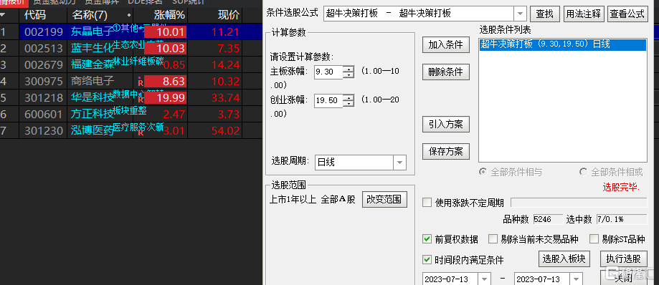This screenshot has height=285, width=659.
Task: Sort by 涨幅% column header
Action: point(169,16)
